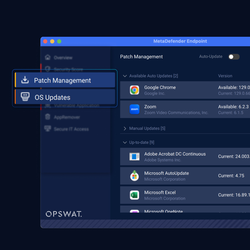250x250 pixels.
Task: Click the Adobe Acrobat DC icon
Action: (x=135, y=157)
